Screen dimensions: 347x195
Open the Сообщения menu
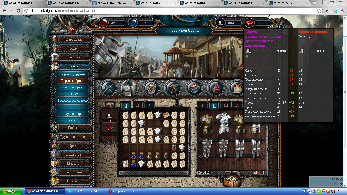click(73, 172)
